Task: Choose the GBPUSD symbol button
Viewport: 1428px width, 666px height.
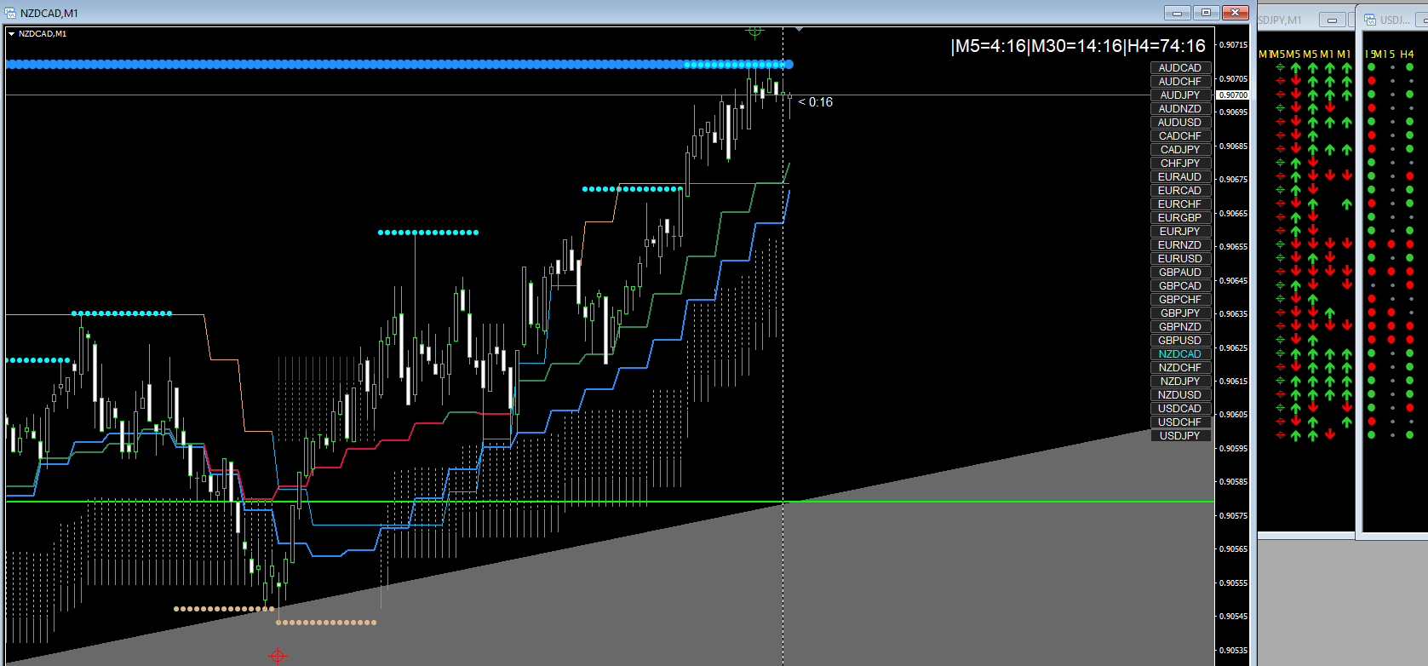Action: [1180, 341]
